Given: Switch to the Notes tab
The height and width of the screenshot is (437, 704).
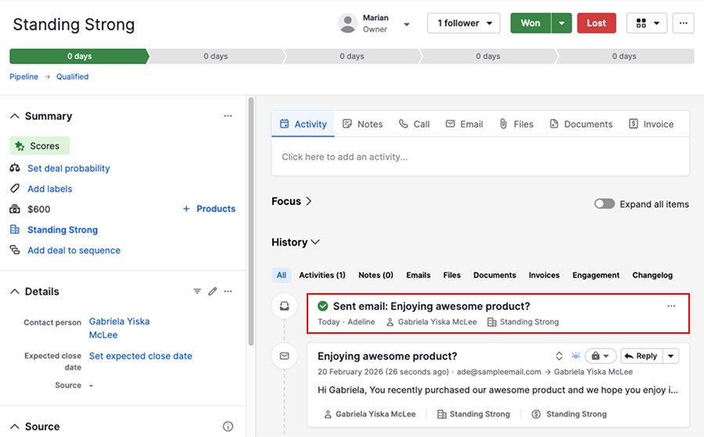Looking at the screenshot, I should coord(362,124).
